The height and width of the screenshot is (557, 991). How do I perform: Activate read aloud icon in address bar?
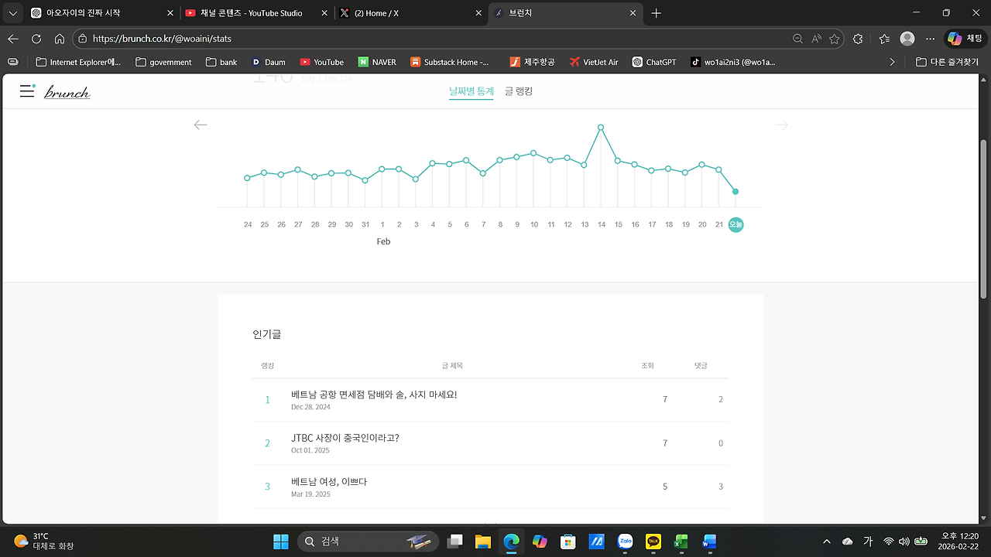click(x=816, y=39)
